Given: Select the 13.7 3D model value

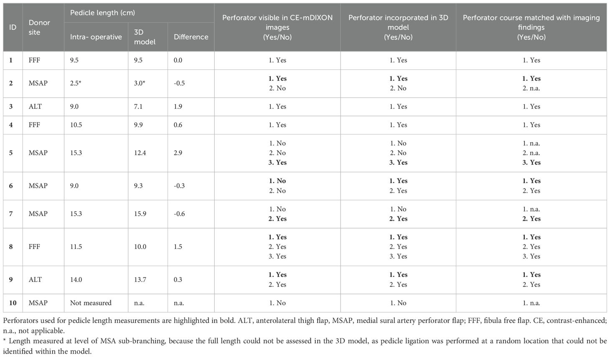Looking at the screenshot, I should (140, 280).
